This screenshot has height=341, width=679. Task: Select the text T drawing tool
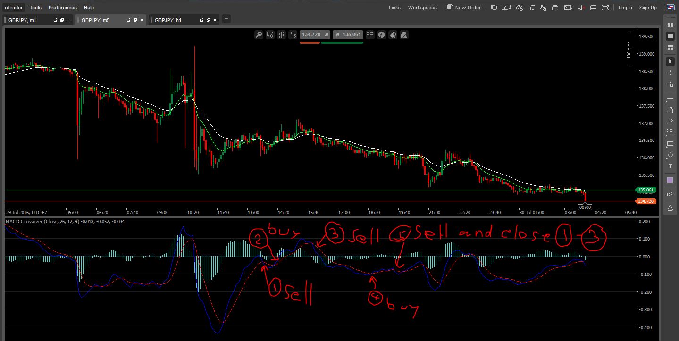[x=670, y=167]
